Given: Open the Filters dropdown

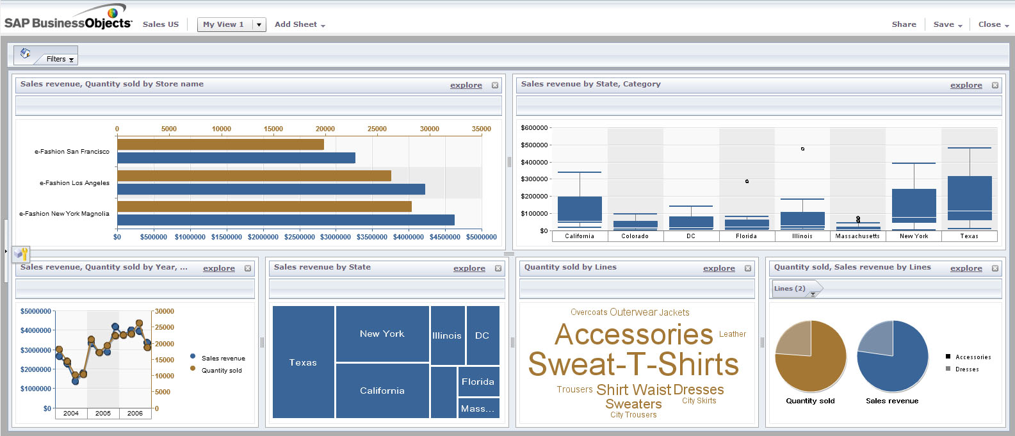Looking at the screenshot, I should pyautogui.click(x=60, y=59).
